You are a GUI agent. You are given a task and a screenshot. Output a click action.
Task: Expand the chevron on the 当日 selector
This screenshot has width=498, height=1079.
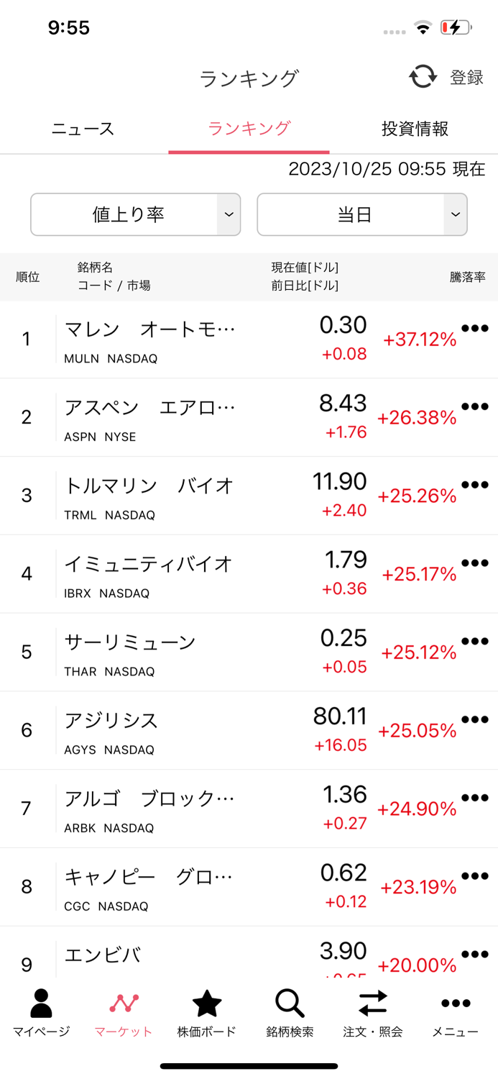pos(455,214)
